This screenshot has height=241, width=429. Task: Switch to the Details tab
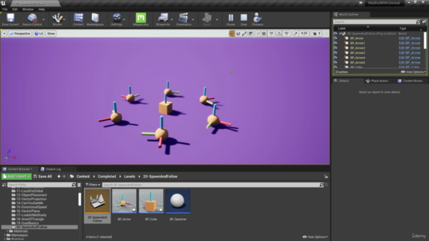344,81
